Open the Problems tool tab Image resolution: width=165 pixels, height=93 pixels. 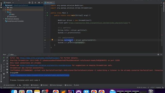click(35, 85)
